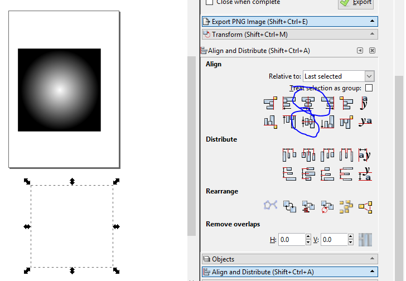The image size is (406, 281).
Task: Center objects on horizontal axis
Action: [308, 122]
